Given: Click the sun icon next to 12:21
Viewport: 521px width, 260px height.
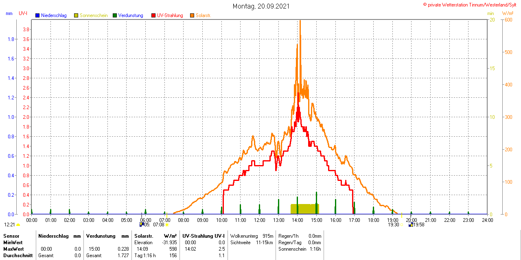Looking at the screenshot, I should (18, 225).
